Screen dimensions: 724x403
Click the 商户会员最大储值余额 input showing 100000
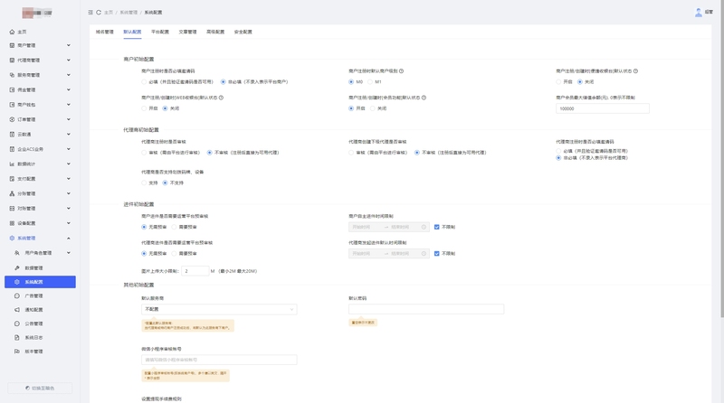coord(603,108)
